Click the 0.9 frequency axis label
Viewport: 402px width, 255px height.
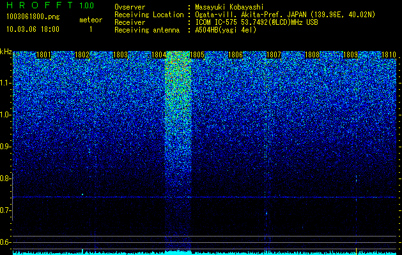click(5, 147)
